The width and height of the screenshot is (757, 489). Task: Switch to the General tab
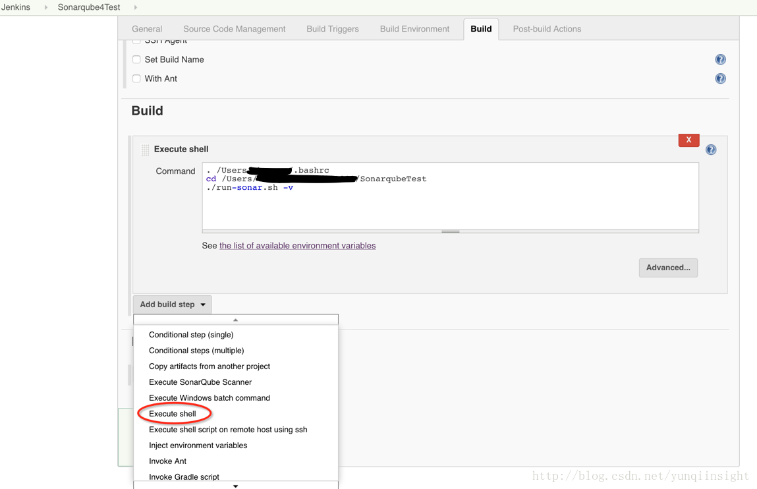point(147,29)
